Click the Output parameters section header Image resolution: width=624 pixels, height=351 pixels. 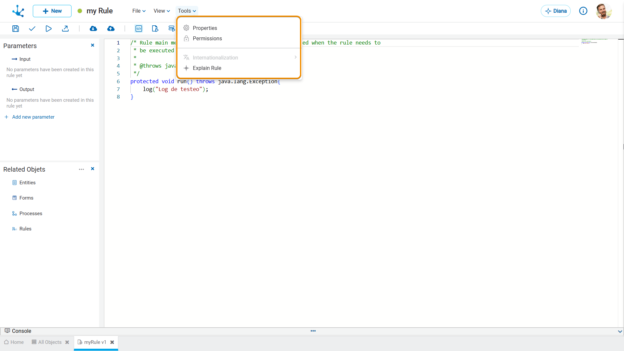coord(23,89)
